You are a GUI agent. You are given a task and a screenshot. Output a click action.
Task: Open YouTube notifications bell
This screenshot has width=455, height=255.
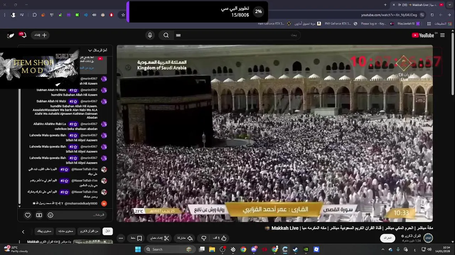[23, 35]
